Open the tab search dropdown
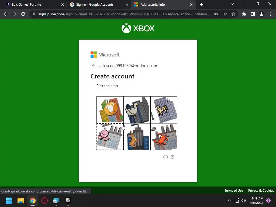The height and width of the screenshot is (207, 276). coord(233,4)
